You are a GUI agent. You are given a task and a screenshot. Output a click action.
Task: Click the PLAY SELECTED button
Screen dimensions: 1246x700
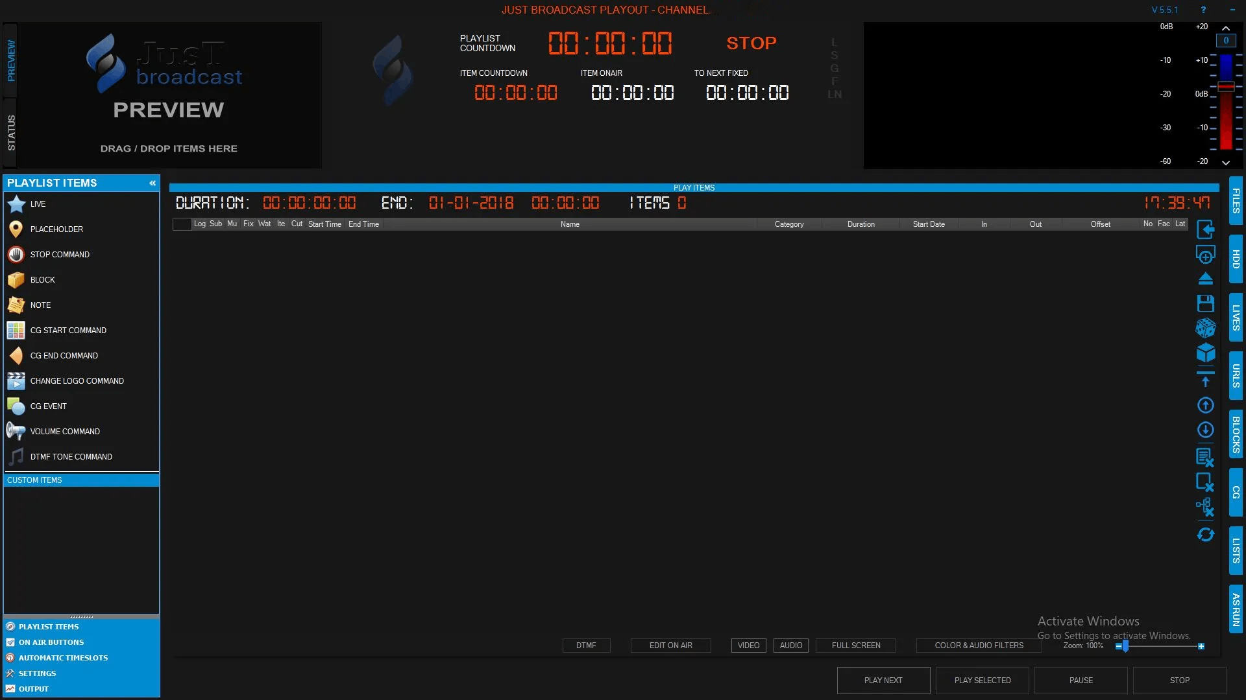coord(983,681)
